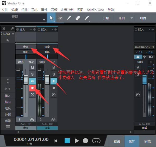The width and height of the screenshot is (156, 147).
Task: Select the Eraser tool
Action: (78, 18)
